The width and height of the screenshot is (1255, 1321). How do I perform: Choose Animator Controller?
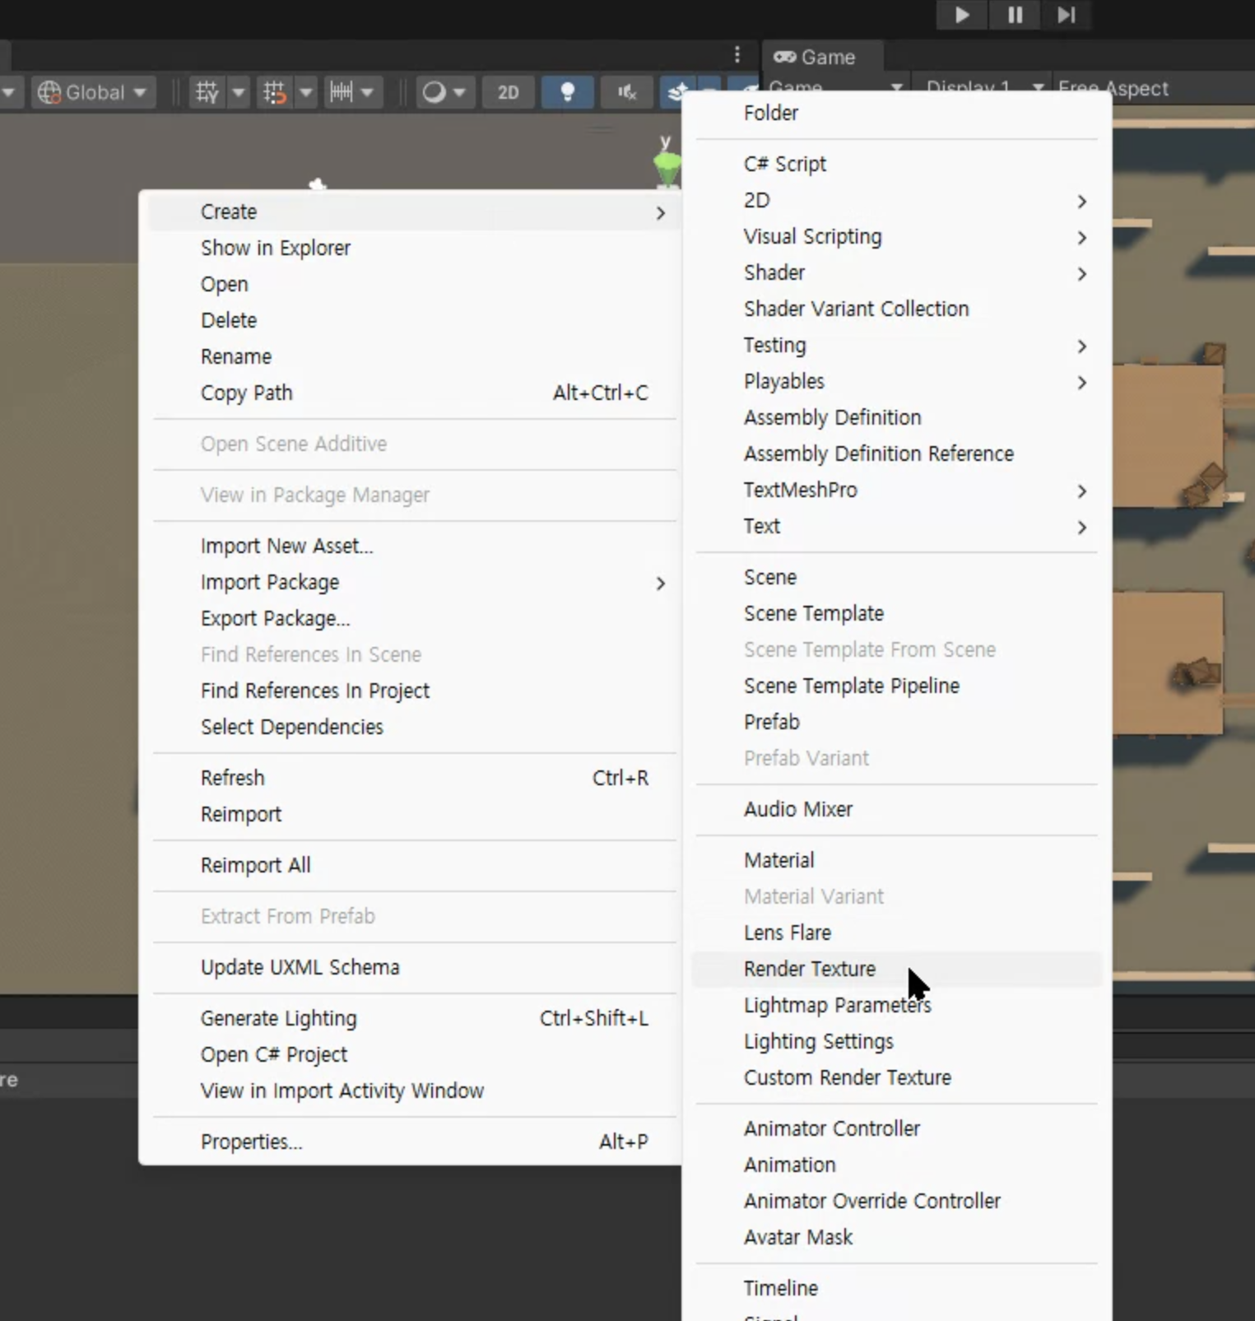(x=897, y=1128)
